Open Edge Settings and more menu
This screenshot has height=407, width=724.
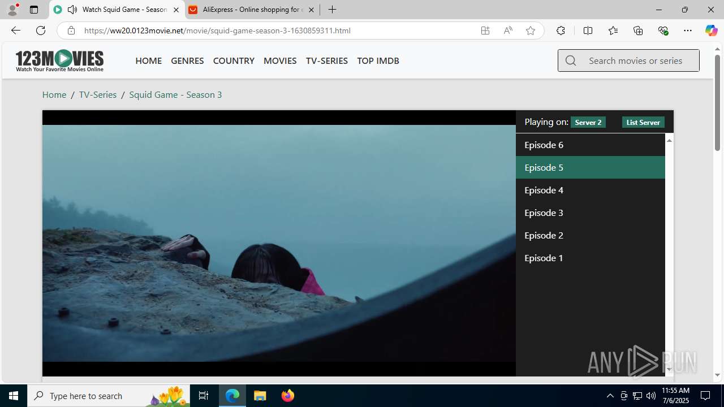[x=688, y=31]
